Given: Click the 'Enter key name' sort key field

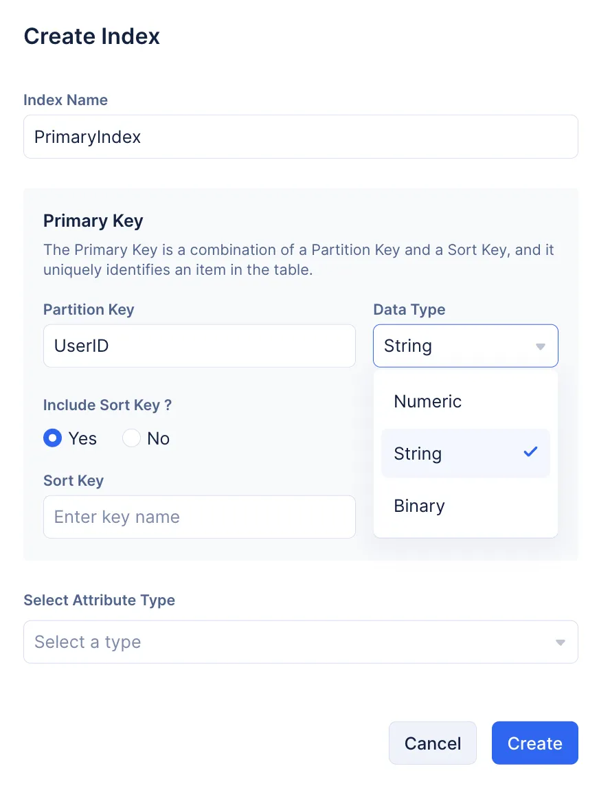Looking at the screenshot, I should pos(199,517).
